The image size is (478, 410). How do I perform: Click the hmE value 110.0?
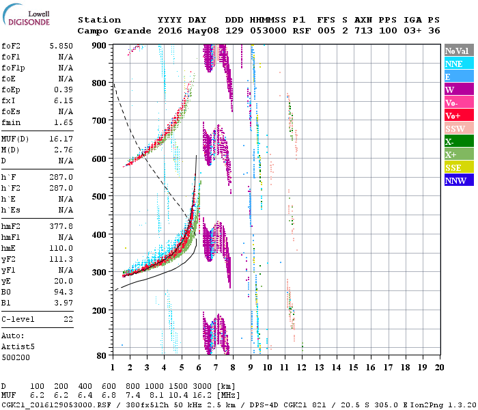(x=61, y=248)
